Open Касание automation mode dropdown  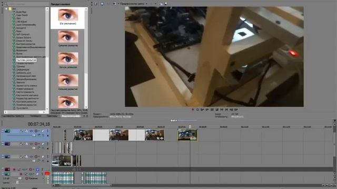click(43, 178)
